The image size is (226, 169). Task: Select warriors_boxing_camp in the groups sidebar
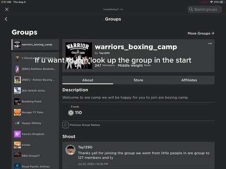35,45
